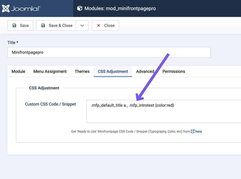Click the 'Modules: mod_minifrontpagepro' page heading
241x179 pixels.
120,8
